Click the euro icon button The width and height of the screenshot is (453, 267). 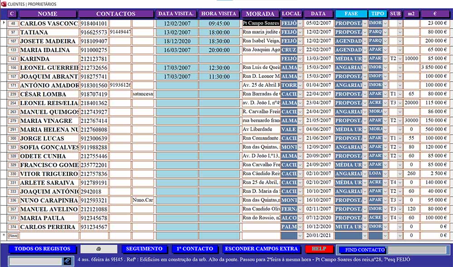[67, 261]
